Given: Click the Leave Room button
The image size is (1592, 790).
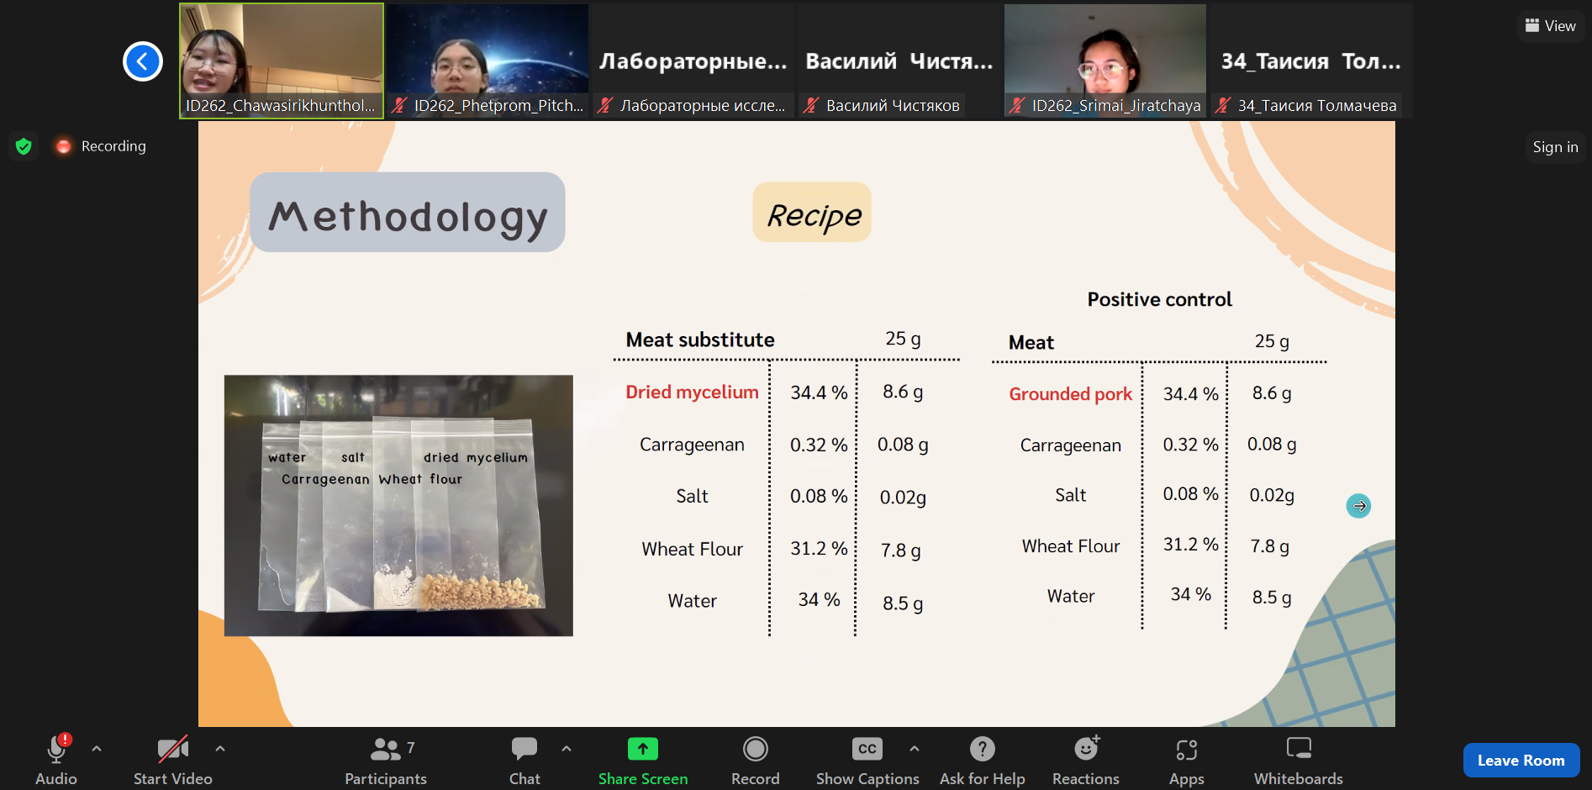Looking at the screenshot, I should [1521, 760].
